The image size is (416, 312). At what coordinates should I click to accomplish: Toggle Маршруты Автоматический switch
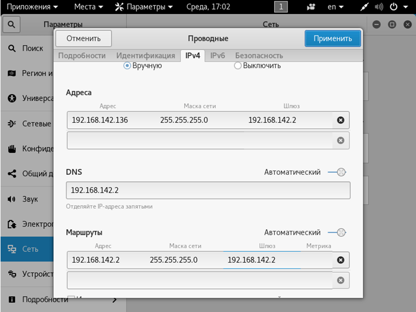click(x=337, y=232)
